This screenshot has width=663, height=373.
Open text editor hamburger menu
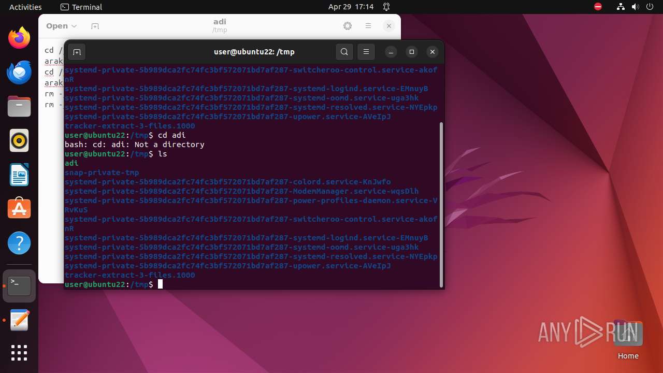[368, 26]
